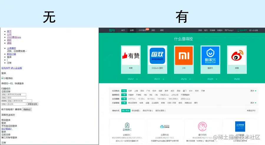Focus the 请输入常用手机号/邮箱 field
Screen dimensions: 265x145
pyautogui.click(x=14, y=95)
